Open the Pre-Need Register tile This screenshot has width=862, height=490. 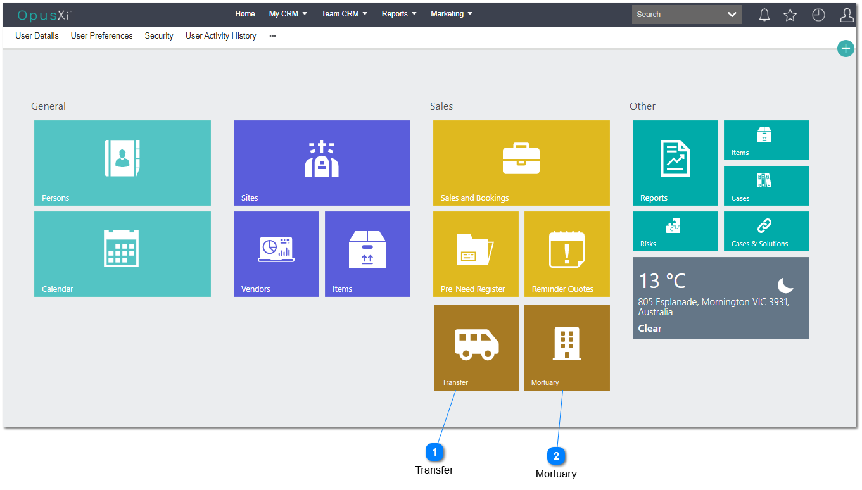coord(476,254)
